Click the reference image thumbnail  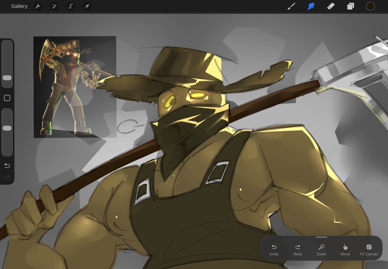[75, 87]
